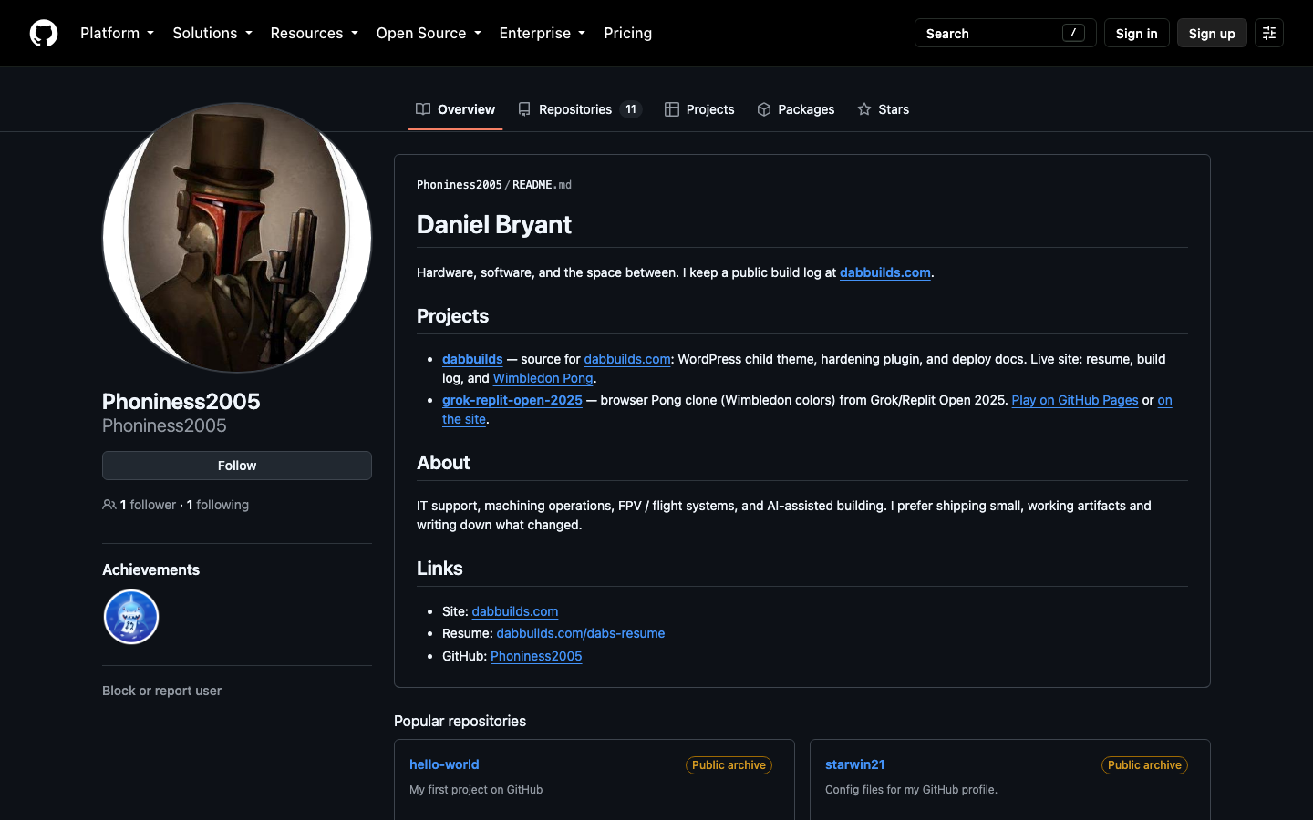Open Play on GitHub Pages link
This screenshot has height=820, width=1313.
[x=1075, y=400]
